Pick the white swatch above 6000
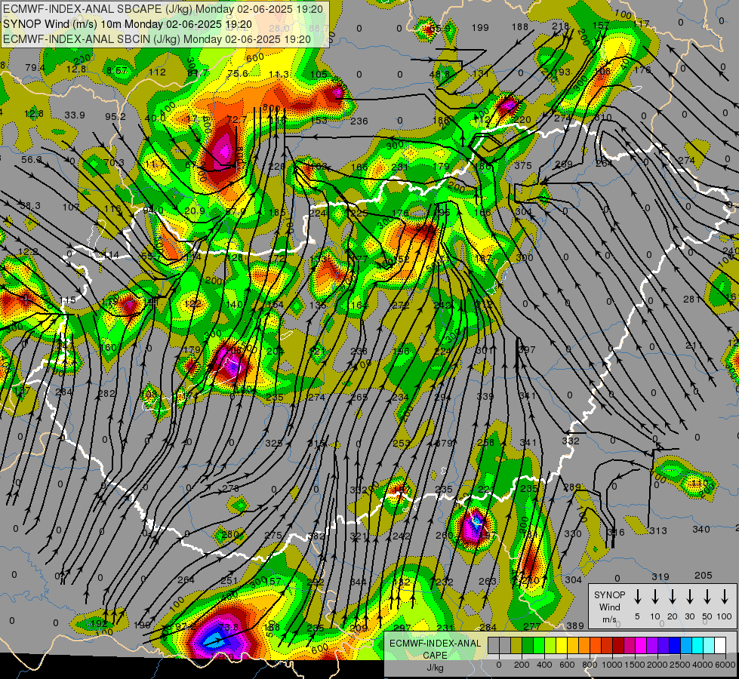Screen dimensions: 739x679 tap(720, 645)
